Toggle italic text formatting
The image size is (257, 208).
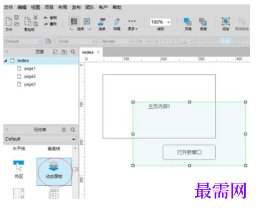click(x=165, y=41)
